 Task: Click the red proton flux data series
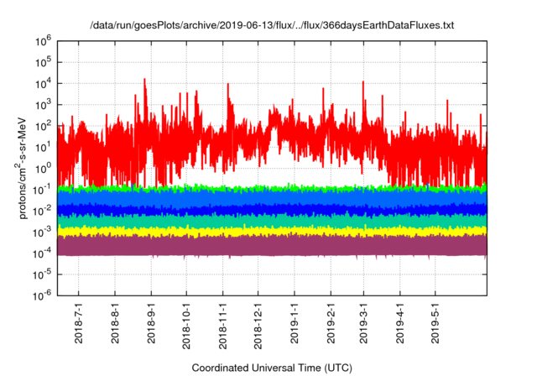coord(270,137)
